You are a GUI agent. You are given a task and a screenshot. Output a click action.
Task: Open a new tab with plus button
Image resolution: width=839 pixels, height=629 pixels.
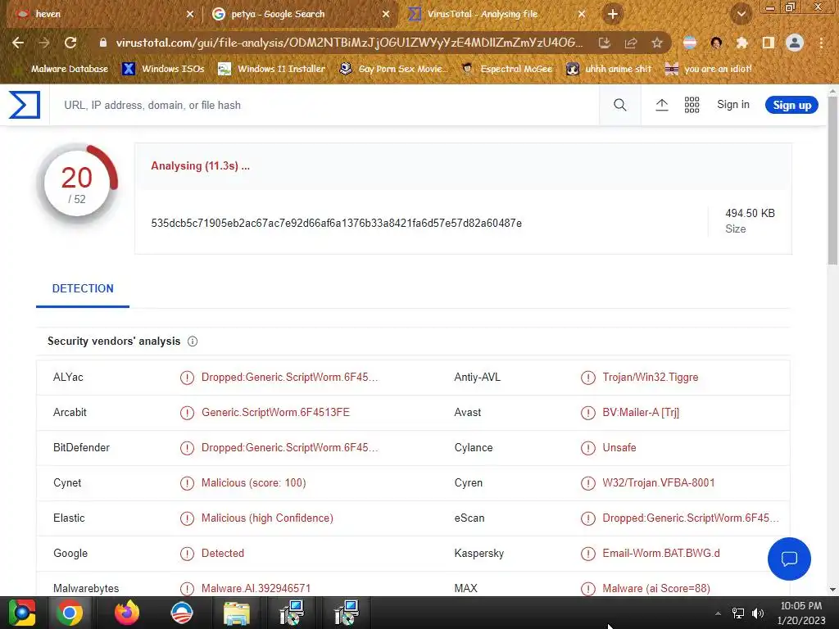pos(613,14)
